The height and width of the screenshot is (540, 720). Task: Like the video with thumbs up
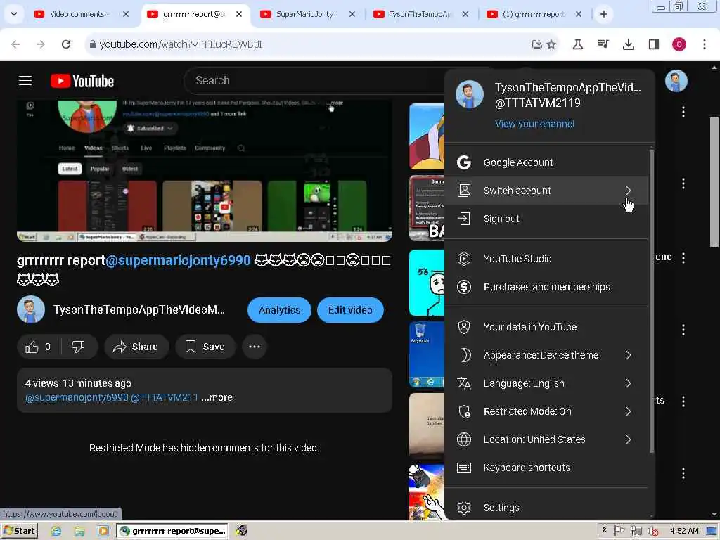[38, 347]
